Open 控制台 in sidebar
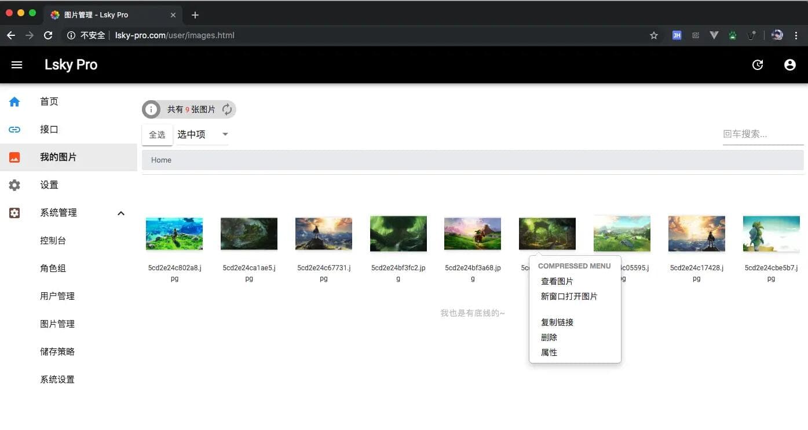 [53, 241]
